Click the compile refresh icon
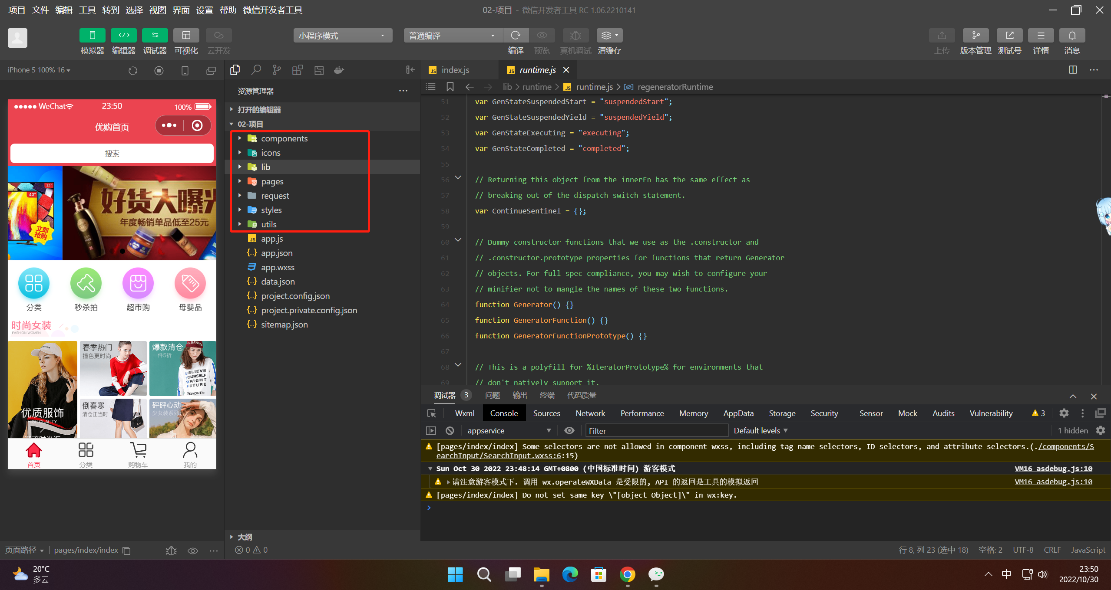This screenshot has width=1111, height=590. (516, 36)
